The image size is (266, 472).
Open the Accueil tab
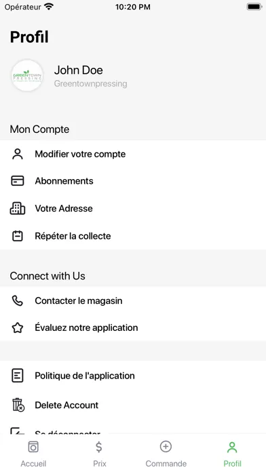click(x=33, y=454)
